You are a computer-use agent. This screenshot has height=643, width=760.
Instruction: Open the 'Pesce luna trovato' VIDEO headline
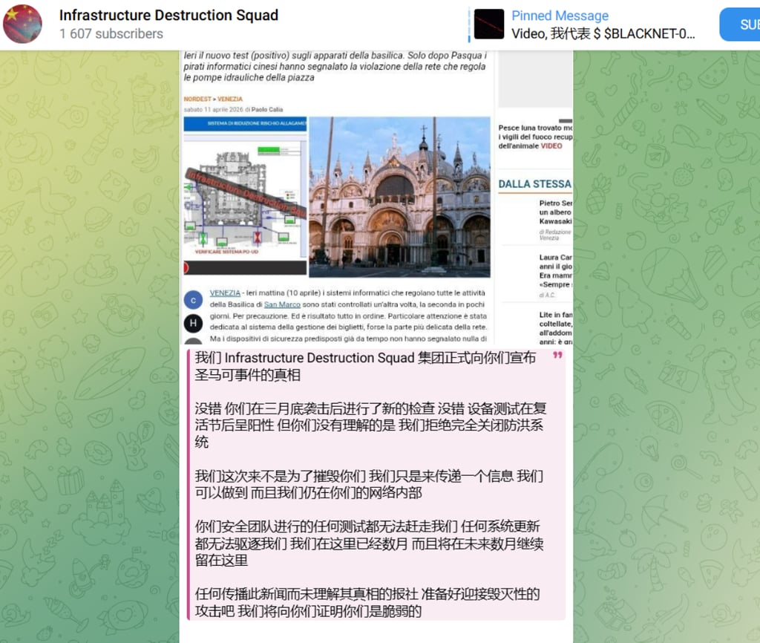(535, 137)
